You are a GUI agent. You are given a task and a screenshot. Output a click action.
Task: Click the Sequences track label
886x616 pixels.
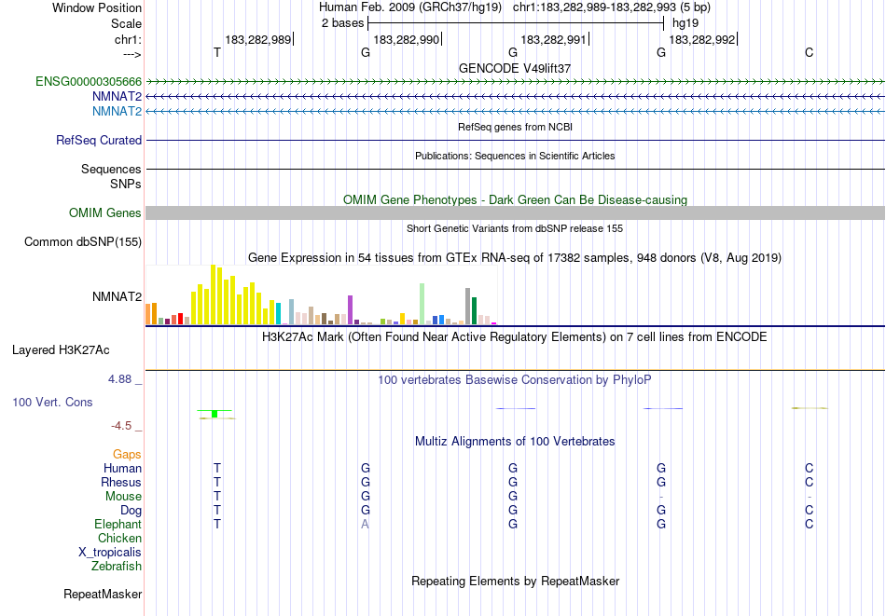pos(111,169)
